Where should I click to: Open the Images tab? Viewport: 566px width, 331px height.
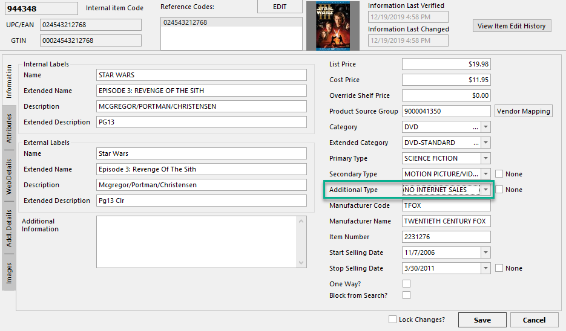coord(9,272)
